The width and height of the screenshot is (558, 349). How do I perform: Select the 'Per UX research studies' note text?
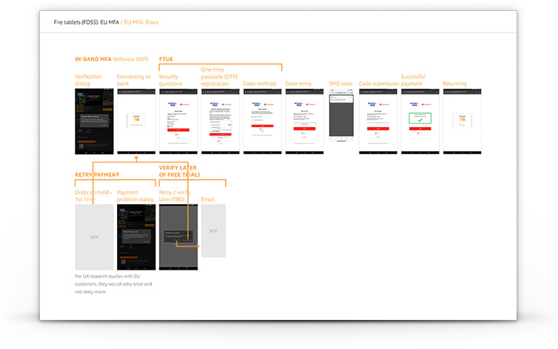click(x=113, y=284)
